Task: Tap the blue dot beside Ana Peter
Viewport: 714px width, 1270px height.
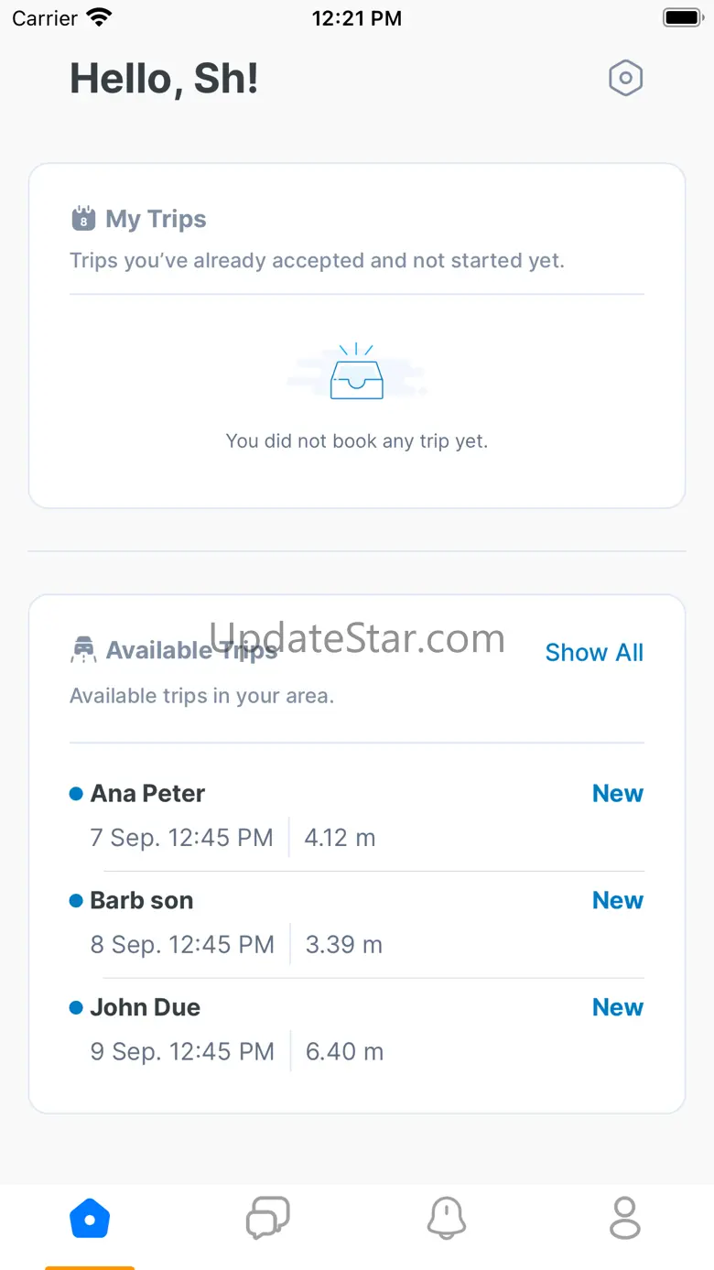Action: (x=76, y=794)
